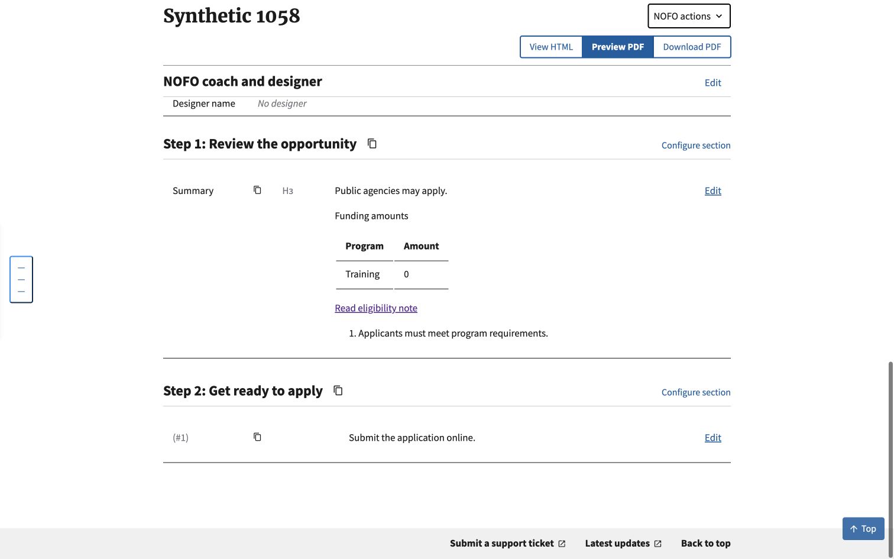894x559 pixels.
Task: Switch to View HTML tab
Action: click(x=551, y=47)
